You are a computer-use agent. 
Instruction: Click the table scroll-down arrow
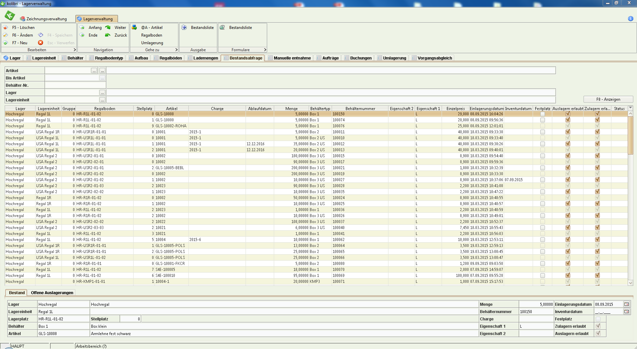point(630,283)
